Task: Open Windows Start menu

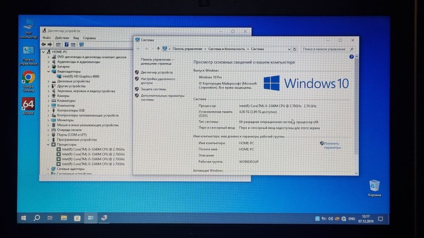Action: coord(23,218)
